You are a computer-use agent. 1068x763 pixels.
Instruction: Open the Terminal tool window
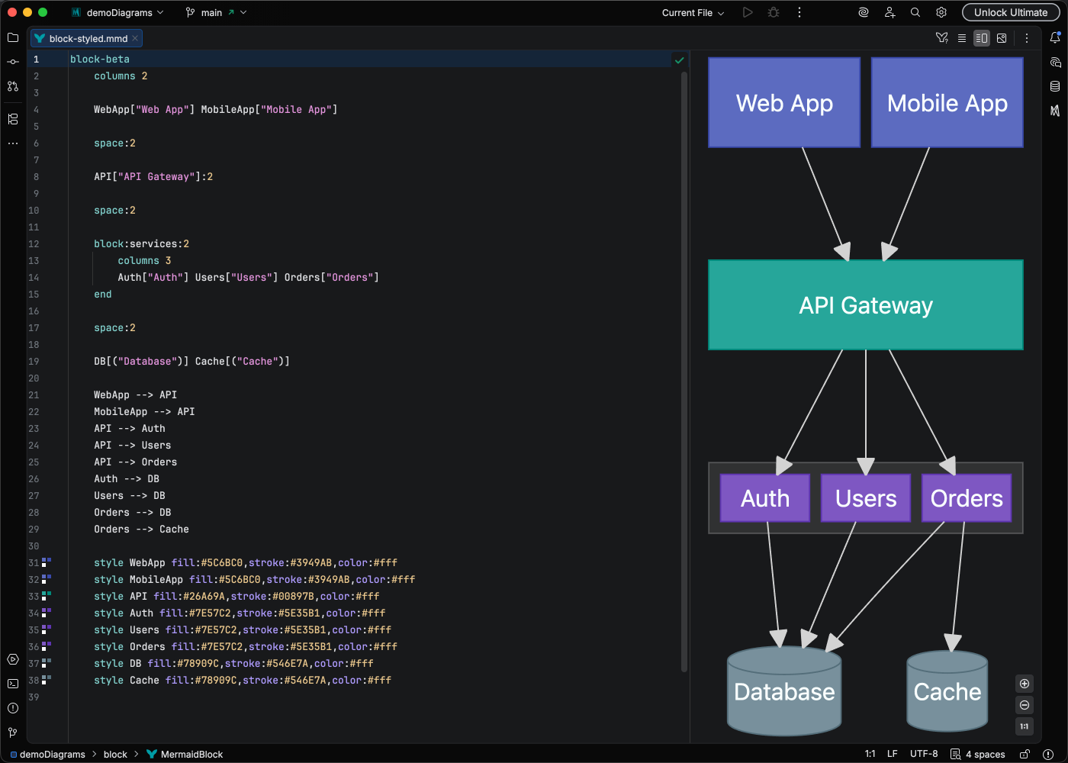click(13, 684)
